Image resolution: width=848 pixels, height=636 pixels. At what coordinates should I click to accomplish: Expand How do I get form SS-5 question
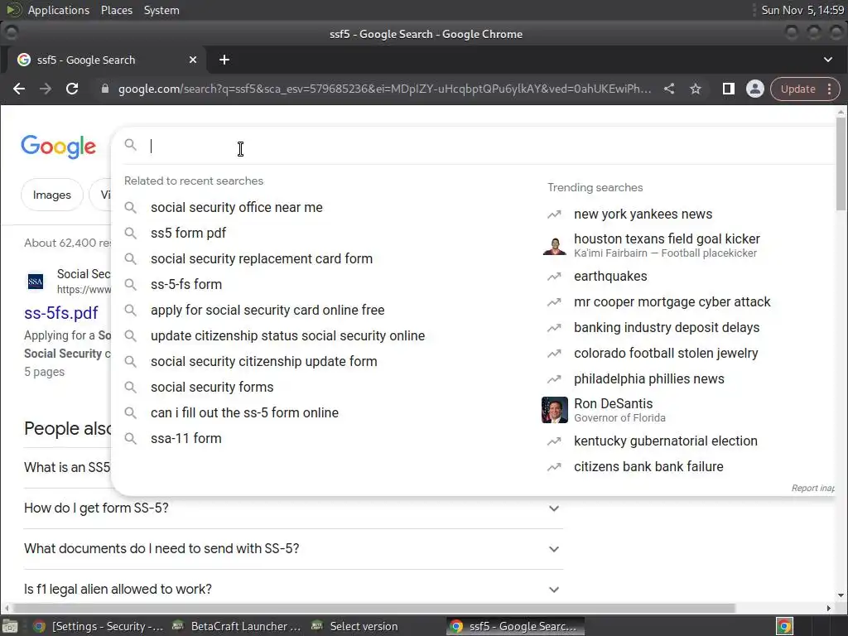pos(293,508)
